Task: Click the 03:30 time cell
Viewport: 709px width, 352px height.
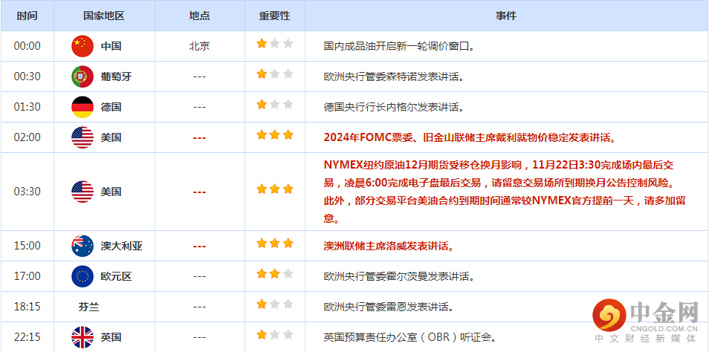Action: (27, 192)
